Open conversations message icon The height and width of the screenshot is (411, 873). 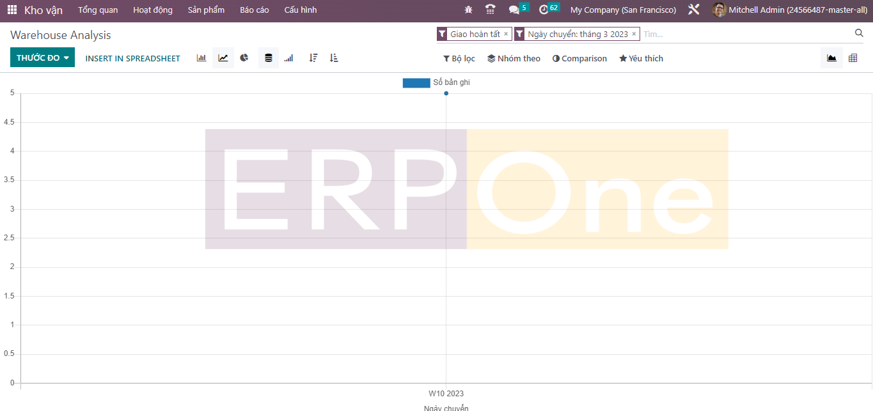(x=514, y=10)
